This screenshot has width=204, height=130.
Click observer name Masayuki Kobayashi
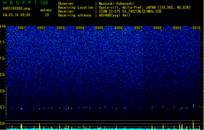pos(116,4)
